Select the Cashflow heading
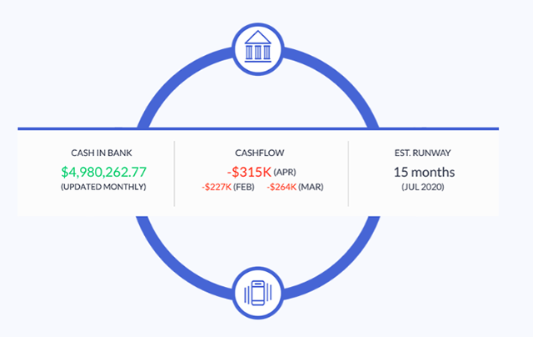The height and width of the screenshot is (337, 533). coord(261,153)
